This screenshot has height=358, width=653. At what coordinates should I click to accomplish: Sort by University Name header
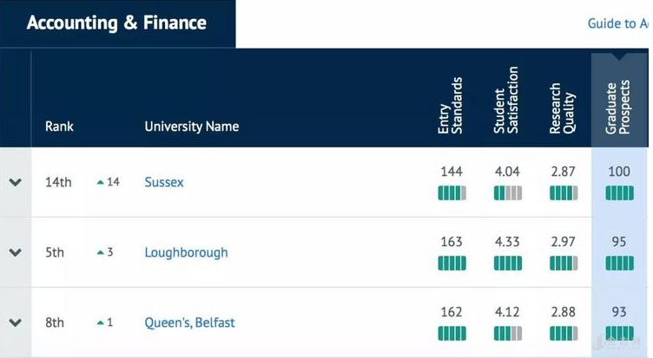pos(191,127)
